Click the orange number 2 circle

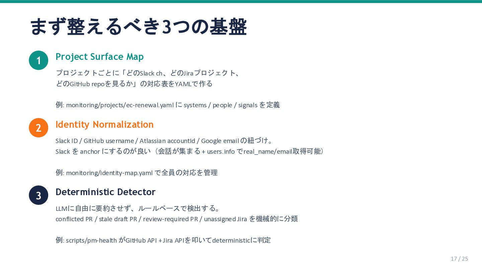coord(38,128)
